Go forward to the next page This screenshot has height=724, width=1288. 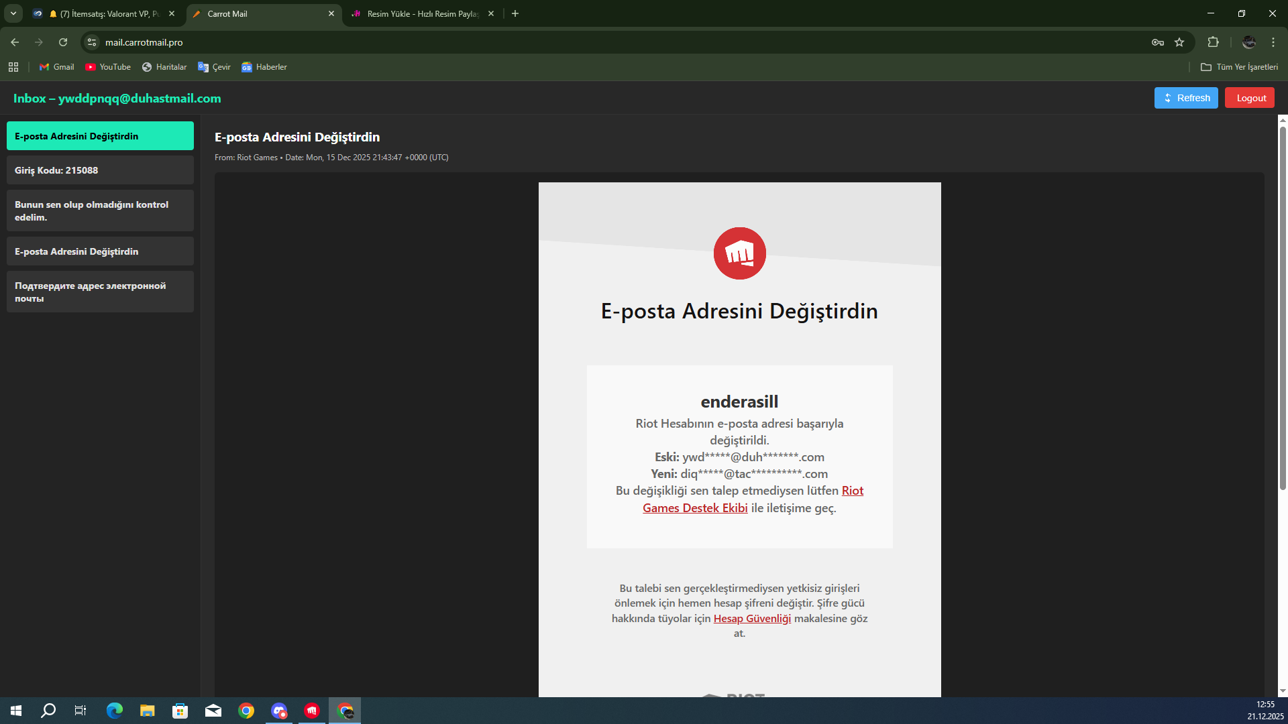click(x=39, y=42)
